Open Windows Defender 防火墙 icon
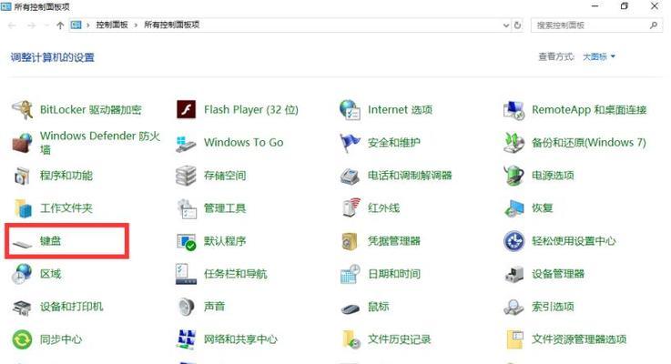Viewport: 671px width, 364px height. tap(22, 143)
